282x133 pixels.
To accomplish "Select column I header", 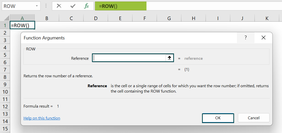I will (x=218, y=18).
